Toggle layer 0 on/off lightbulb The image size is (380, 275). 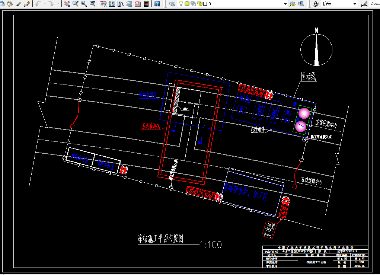[181, 3]
